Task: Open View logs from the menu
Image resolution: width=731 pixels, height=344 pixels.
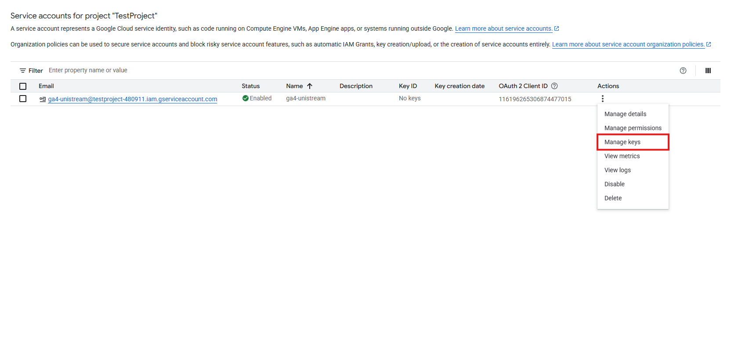Action: click(617, 170)
